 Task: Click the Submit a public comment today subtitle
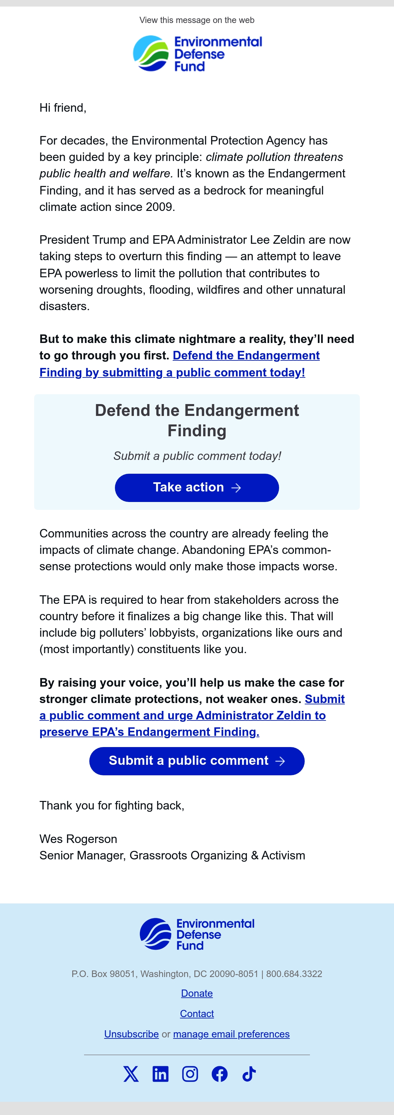[197, 456]
